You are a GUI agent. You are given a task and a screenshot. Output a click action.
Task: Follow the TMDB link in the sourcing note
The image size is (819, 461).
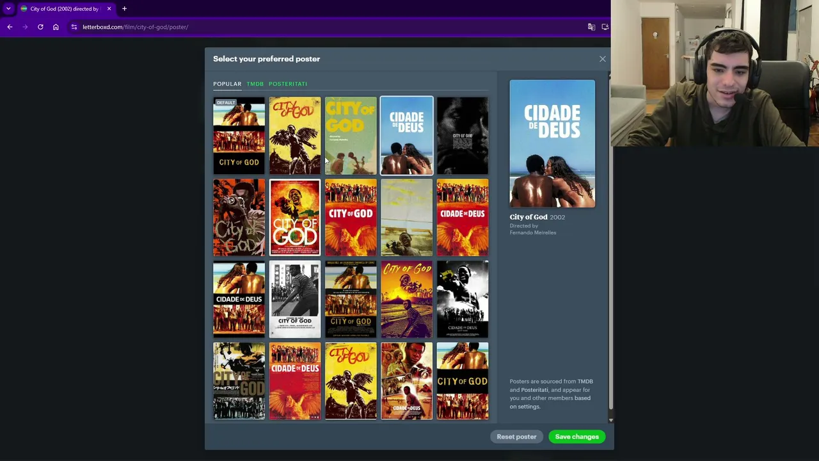tap(585, 382)
